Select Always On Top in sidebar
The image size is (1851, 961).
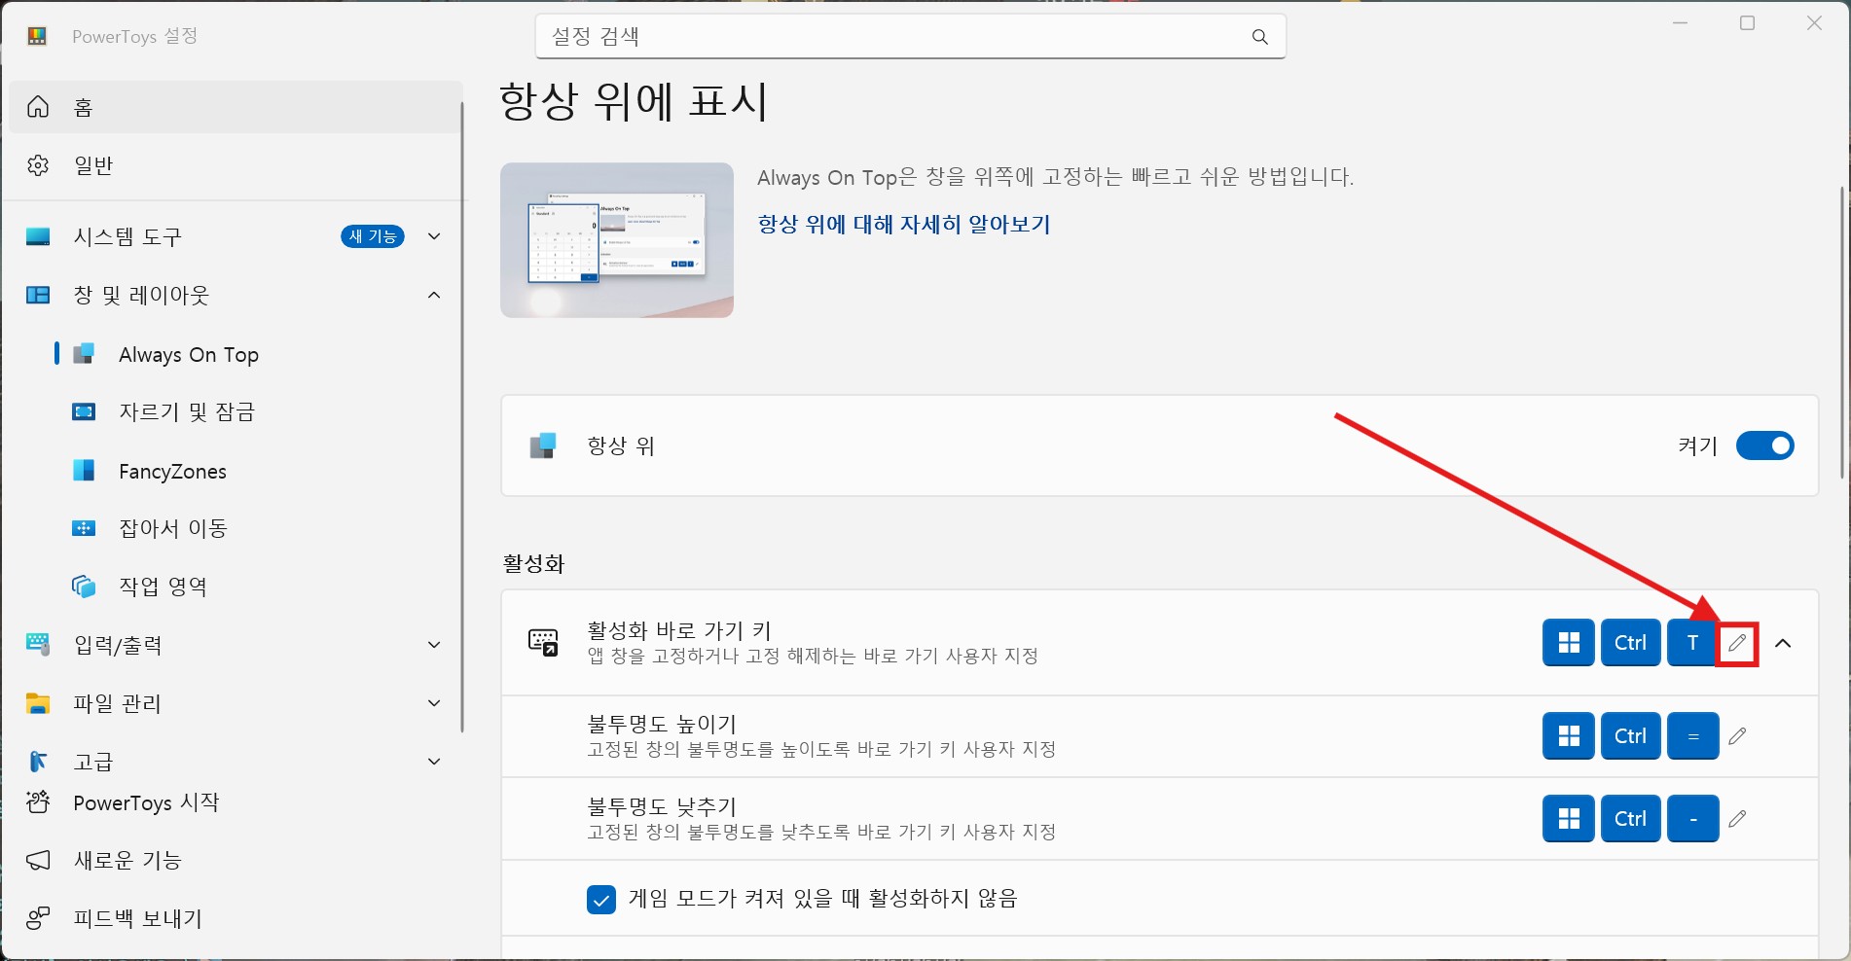coord(235,354)
